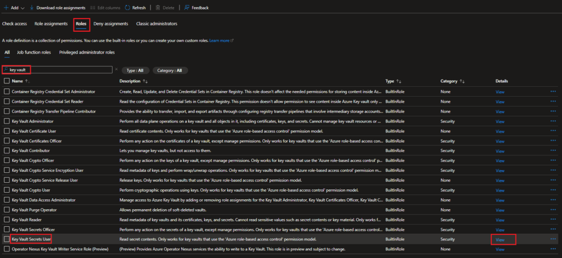View details of Key Vault Contributor
The image size is (562, 258).
pos(499,151)
